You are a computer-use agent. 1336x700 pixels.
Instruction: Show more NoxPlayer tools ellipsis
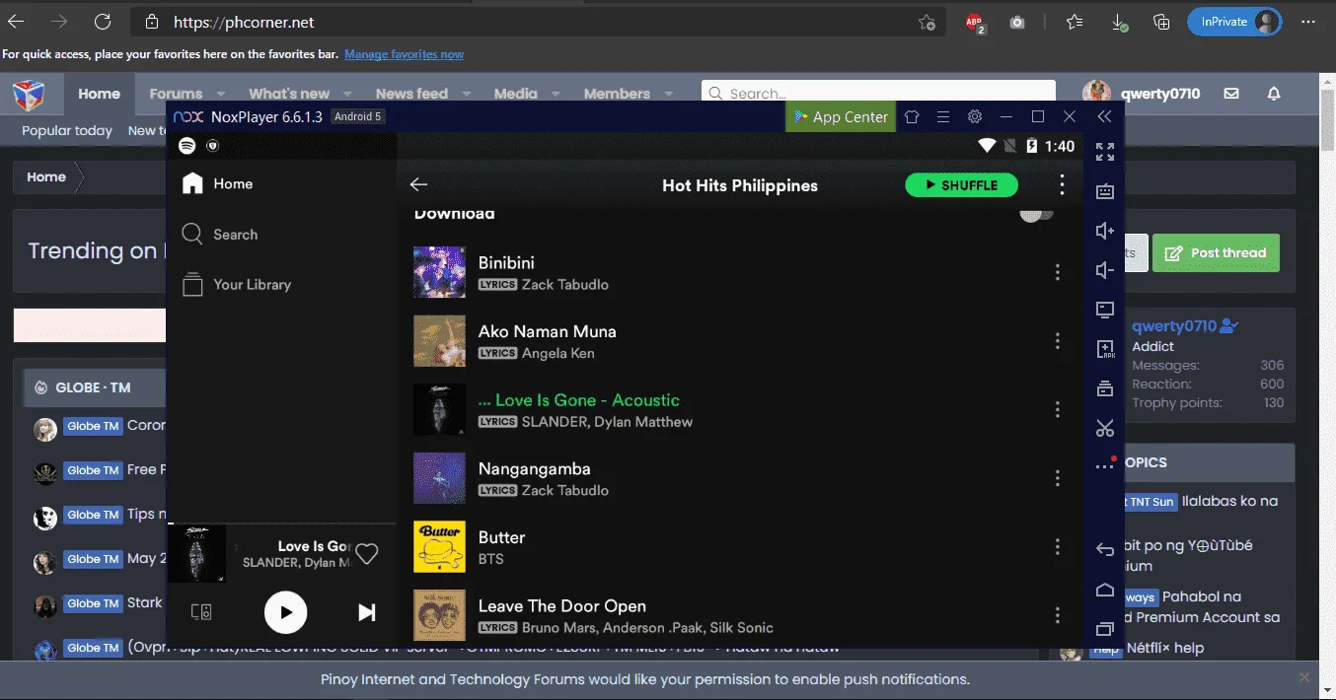[x=1105, y=466]
